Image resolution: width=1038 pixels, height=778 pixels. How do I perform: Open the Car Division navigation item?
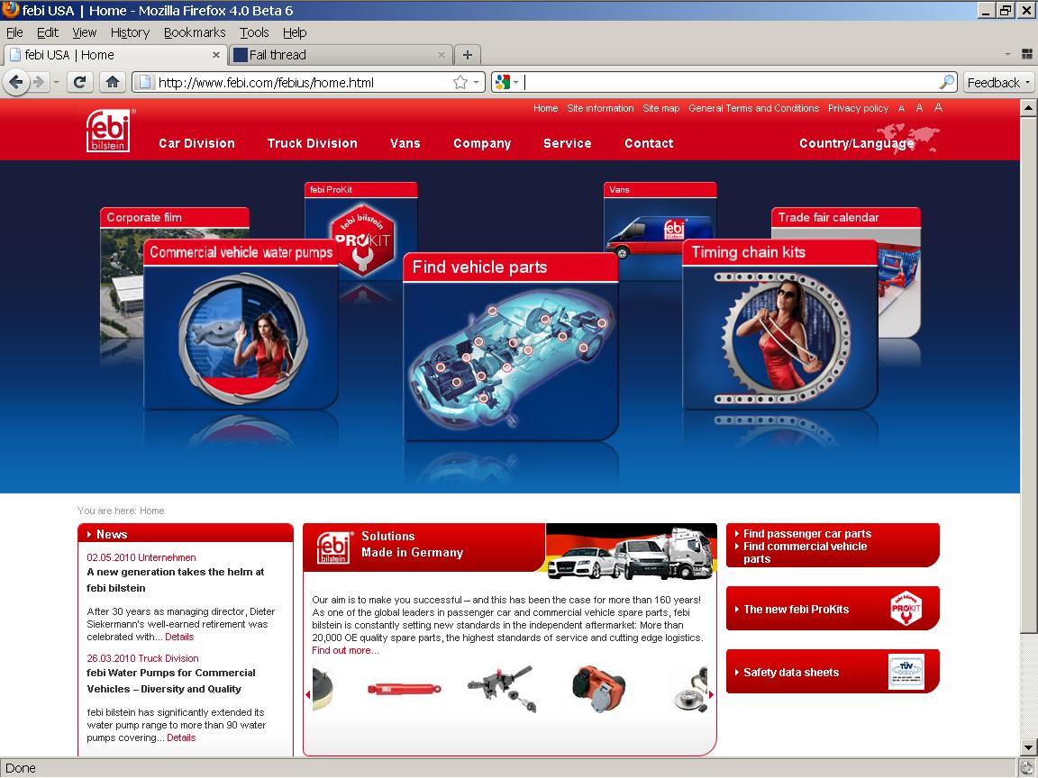(196, 143)
